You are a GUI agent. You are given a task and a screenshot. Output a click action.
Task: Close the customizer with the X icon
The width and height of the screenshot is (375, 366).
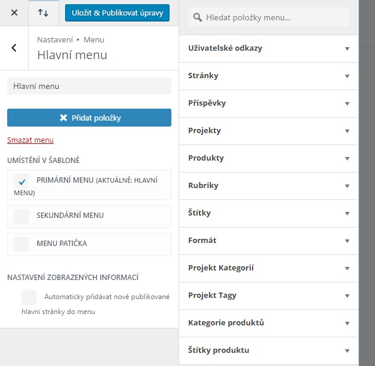click(14, 13)
